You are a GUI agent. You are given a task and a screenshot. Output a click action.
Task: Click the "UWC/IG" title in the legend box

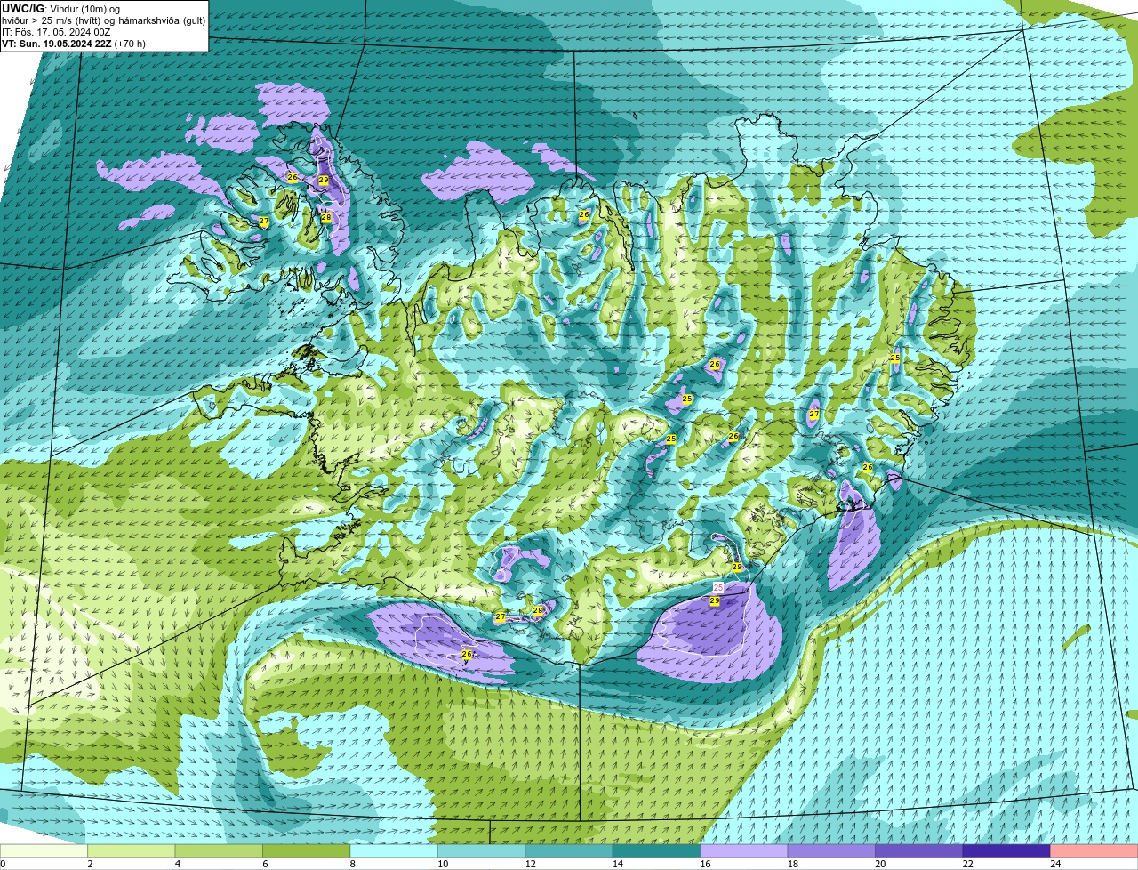click(22, 9)
